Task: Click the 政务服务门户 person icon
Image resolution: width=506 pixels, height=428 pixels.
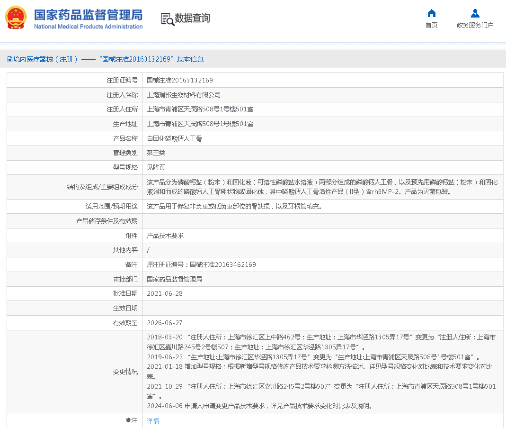Action: click(475, 13)
